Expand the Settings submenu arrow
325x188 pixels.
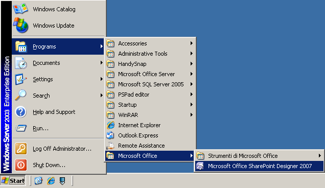click(x=102, y=79)
